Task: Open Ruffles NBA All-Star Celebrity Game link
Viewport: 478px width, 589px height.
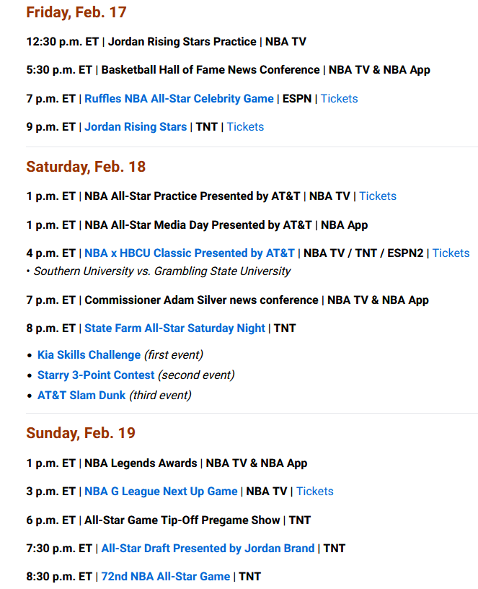Action: tap(179, 99)
